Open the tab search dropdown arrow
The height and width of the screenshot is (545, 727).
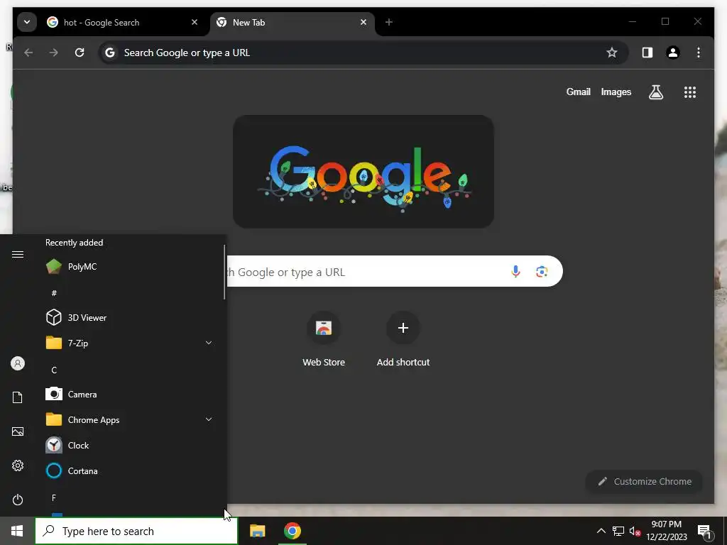point(27,22)
